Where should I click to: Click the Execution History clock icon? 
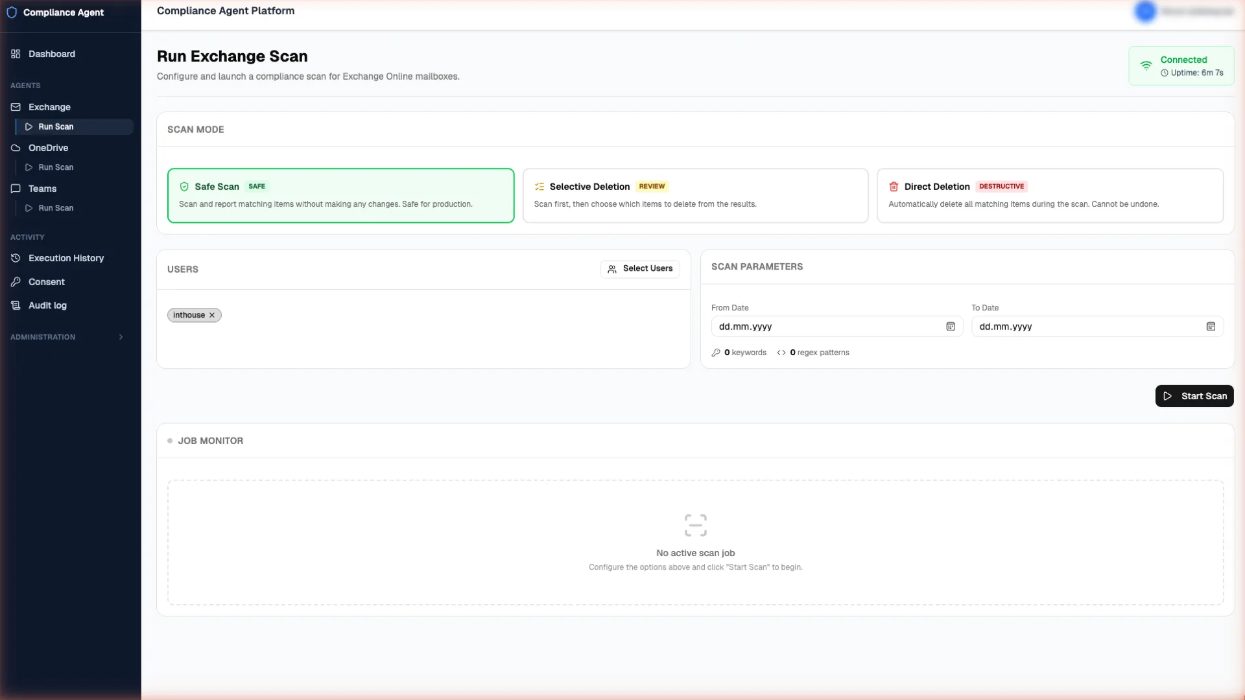[x=16, y=258]
